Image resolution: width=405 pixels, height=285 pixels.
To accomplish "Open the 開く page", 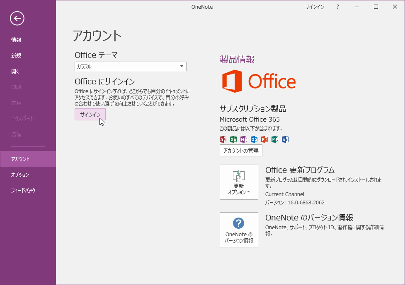I will (15, 72).
